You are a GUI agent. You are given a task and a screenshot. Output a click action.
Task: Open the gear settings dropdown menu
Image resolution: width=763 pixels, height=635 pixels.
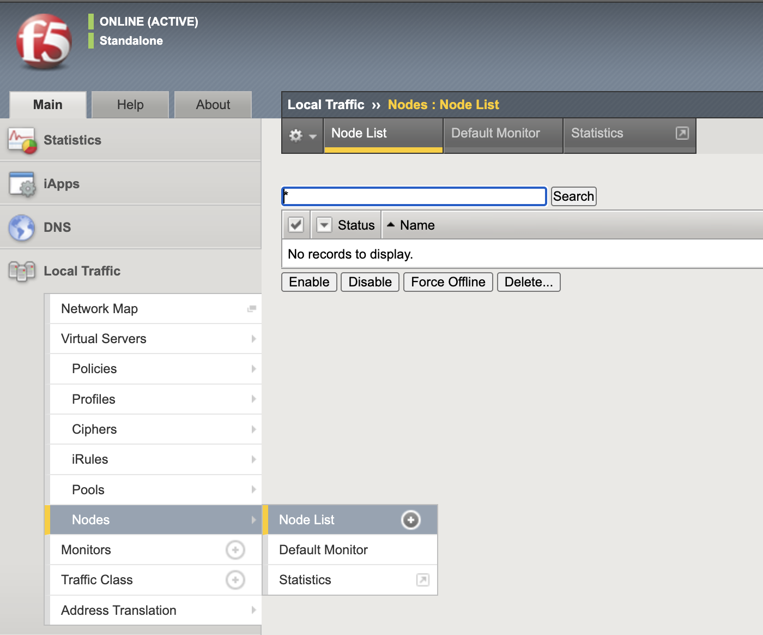(302, 135)
